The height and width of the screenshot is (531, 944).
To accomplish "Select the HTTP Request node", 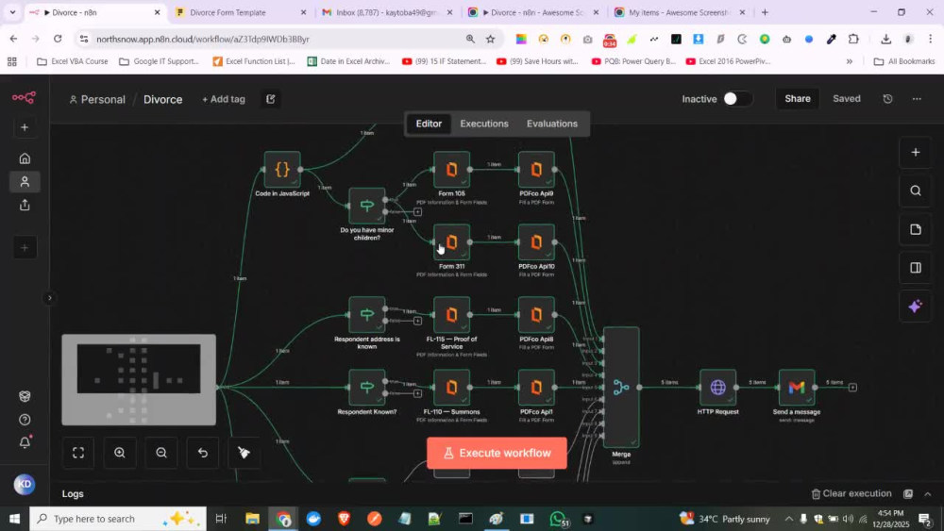I will tap(717, 388).
